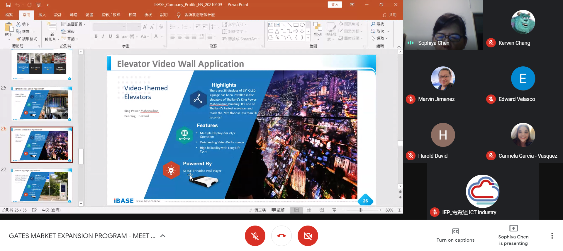Save the presentation from the quick access toolbar
The width and height of the screenshot is (563, 251).
coord(8,5)
